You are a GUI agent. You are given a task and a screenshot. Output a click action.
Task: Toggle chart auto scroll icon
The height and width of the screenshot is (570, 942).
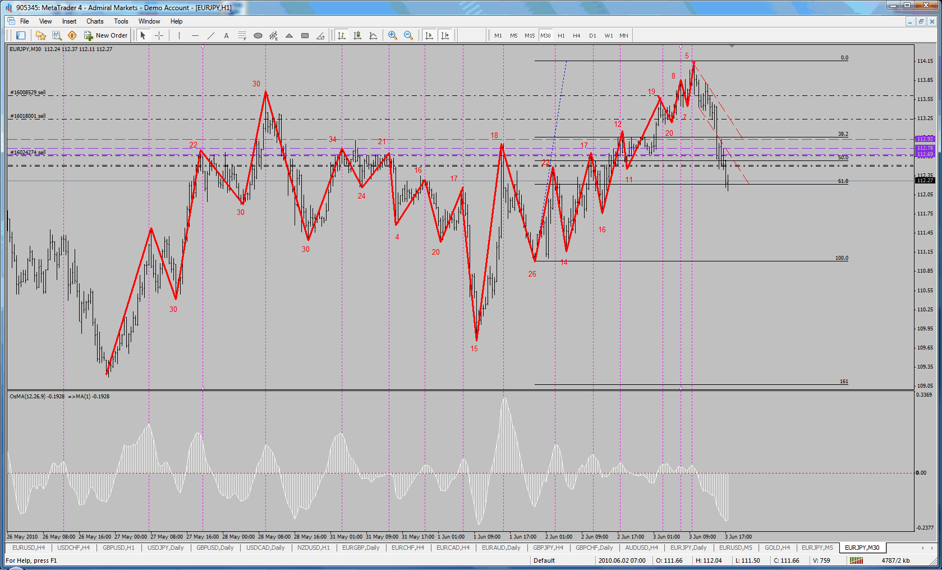[429, 35]
